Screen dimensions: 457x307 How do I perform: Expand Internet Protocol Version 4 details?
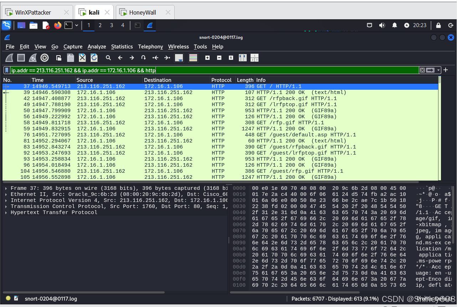6,200
